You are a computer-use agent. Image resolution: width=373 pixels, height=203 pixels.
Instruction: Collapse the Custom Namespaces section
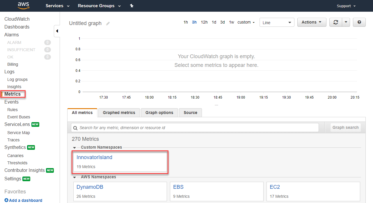74,148
